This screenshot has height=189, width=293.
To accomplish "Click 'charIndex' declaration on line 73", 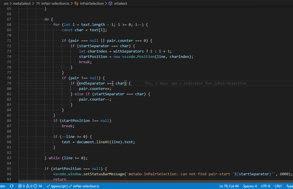I will click(97, 51).
